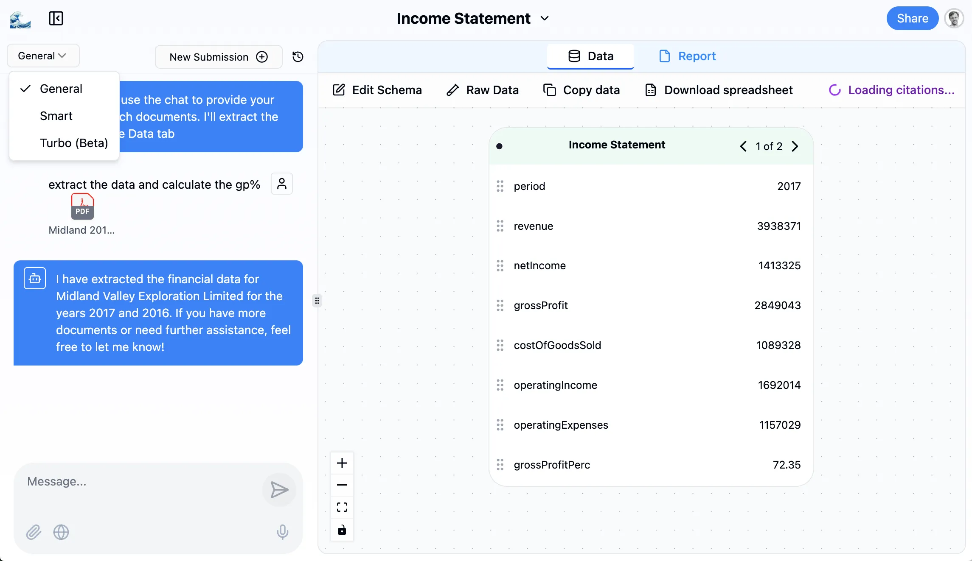This screenshot has width=972, height=561.
Task: Click the Share button
Action: pyautogui.click(x=912, y=18)
